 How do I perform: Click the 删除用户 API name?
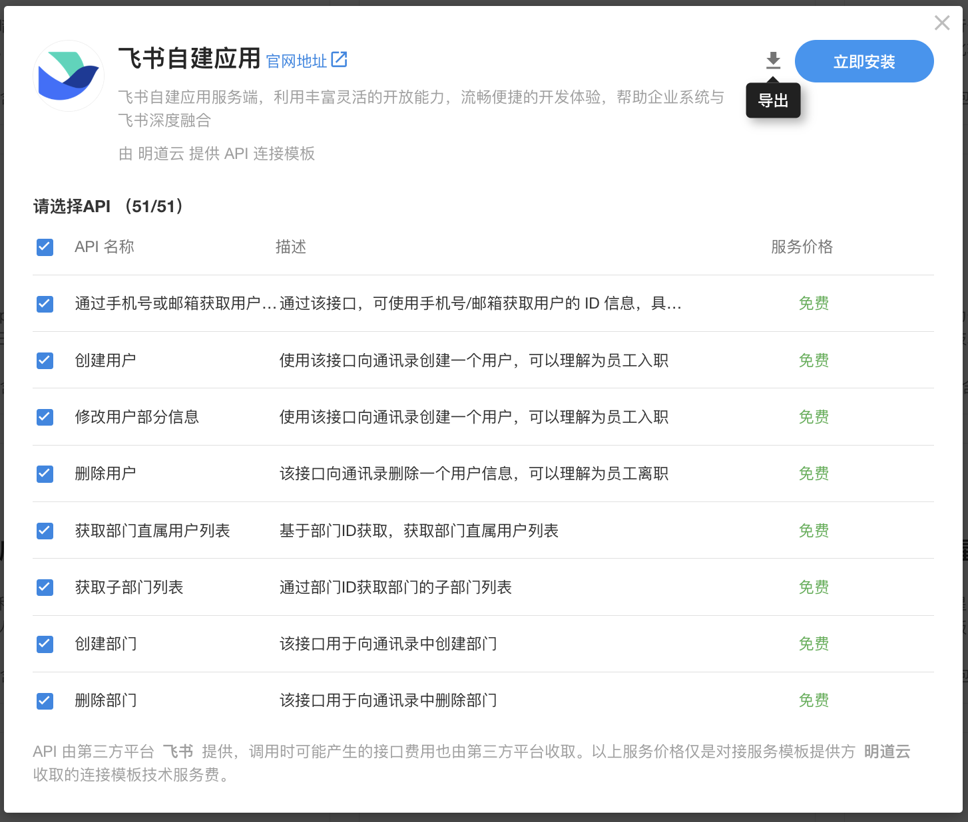105,474
